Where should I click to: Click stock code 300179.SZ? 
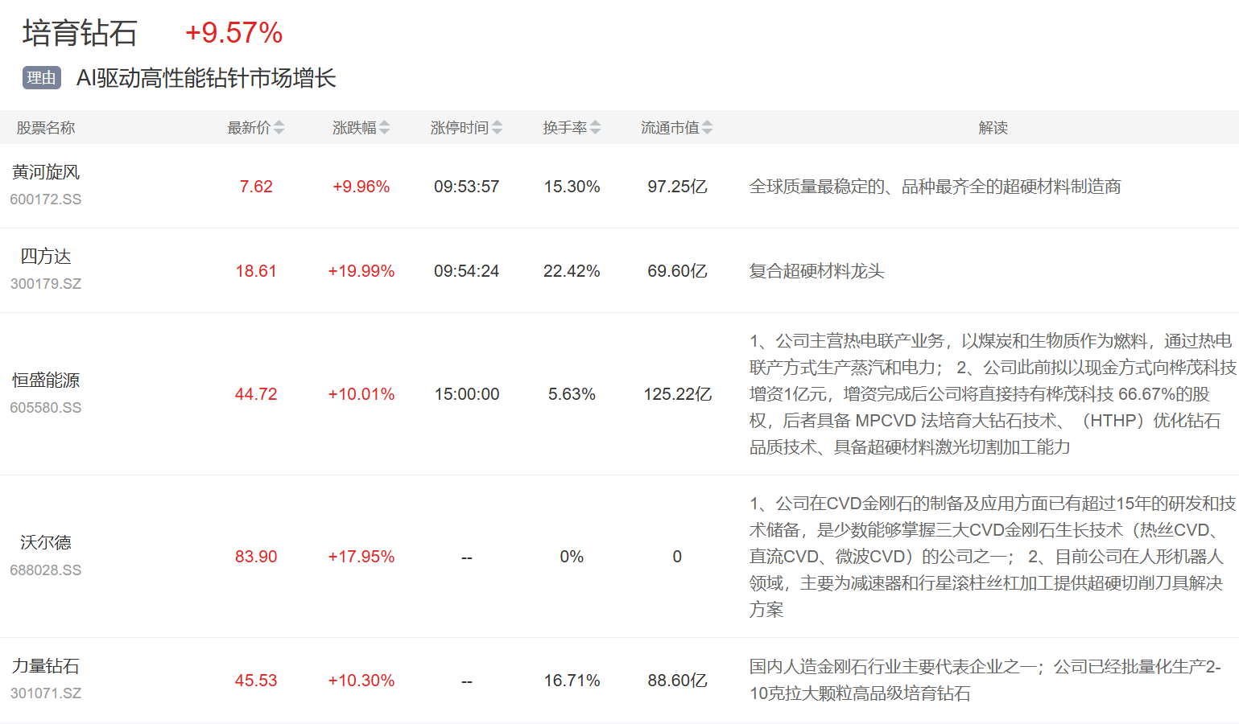point(46,284)
